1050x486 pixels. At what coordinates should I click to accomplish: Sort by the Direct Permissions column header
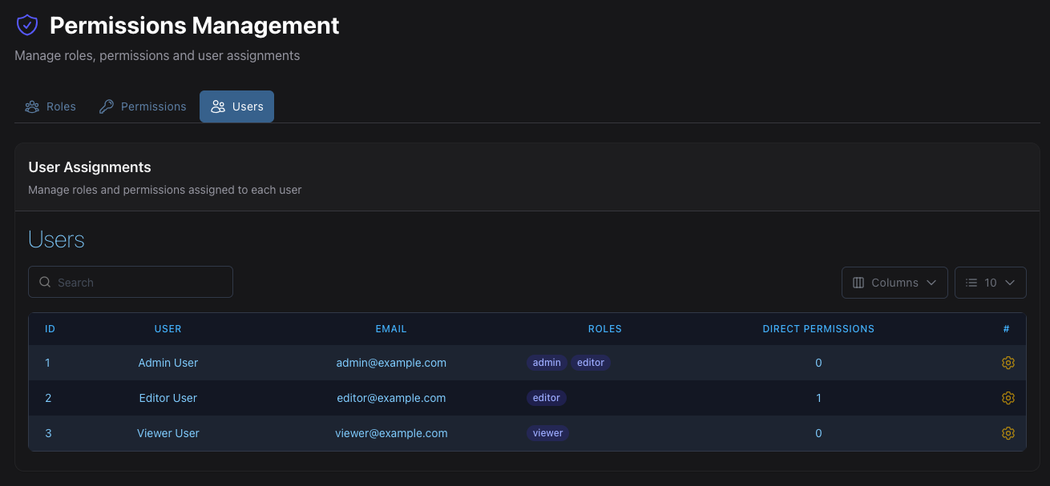(x=818, y=328)
